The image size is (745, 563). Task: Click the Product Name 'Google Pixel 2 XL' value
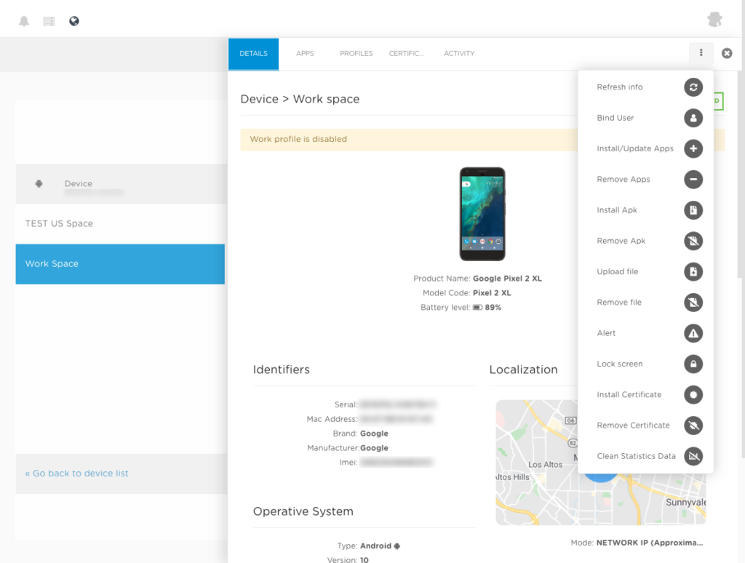507,279
